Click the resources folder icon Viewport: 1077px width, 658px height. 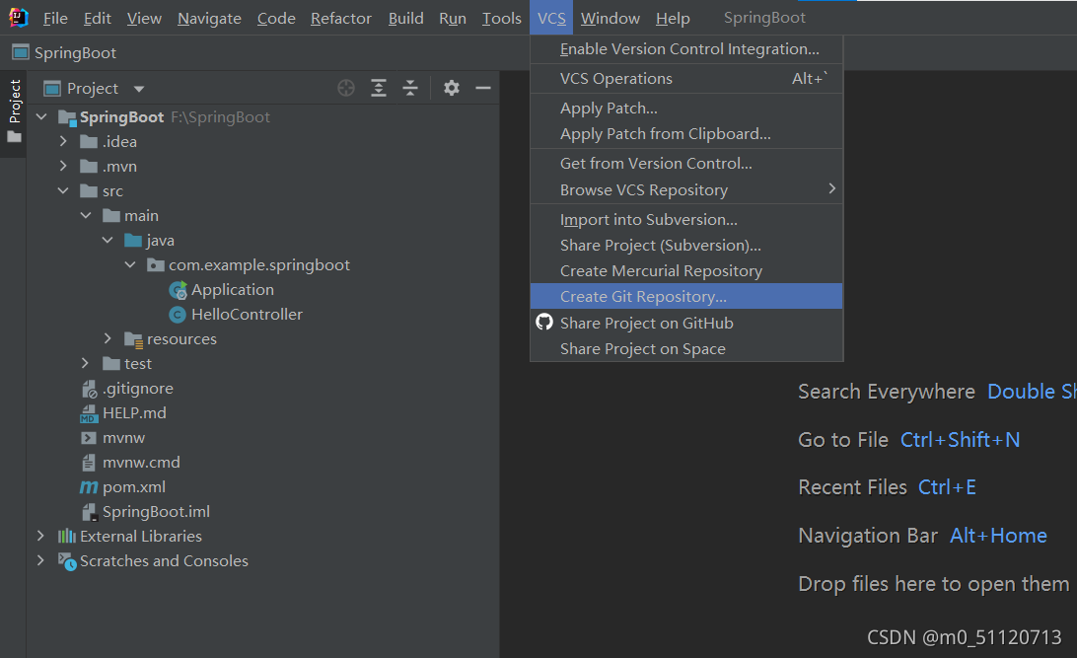[133, 339]
